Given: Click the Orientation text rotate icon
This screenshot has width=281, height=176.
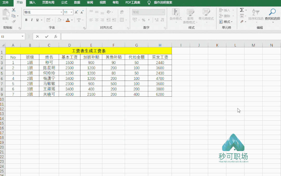Looking at the screenshot, I should click(x=108, y=12).
